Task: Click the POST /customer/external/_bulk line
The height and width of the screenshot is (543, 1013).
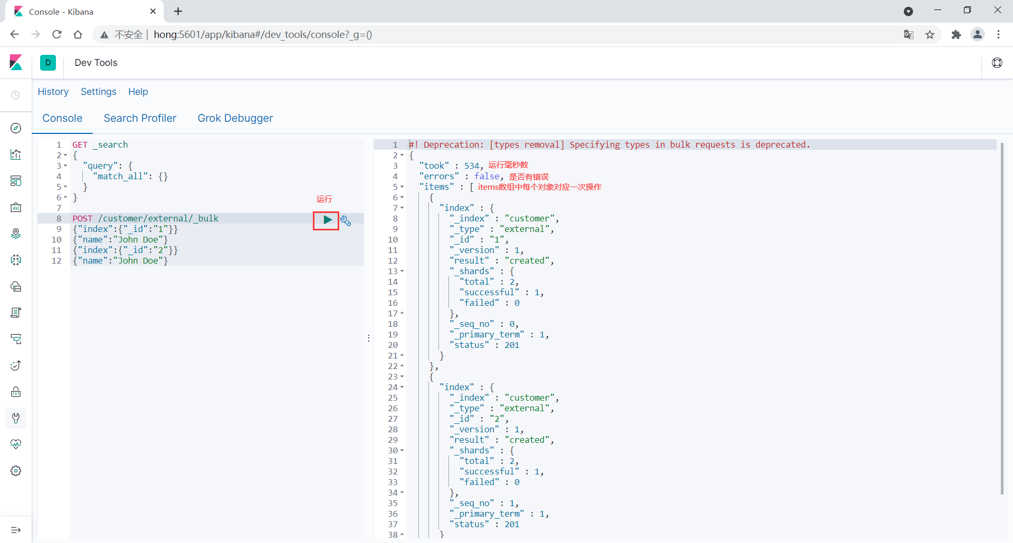Action: [146, 218]
